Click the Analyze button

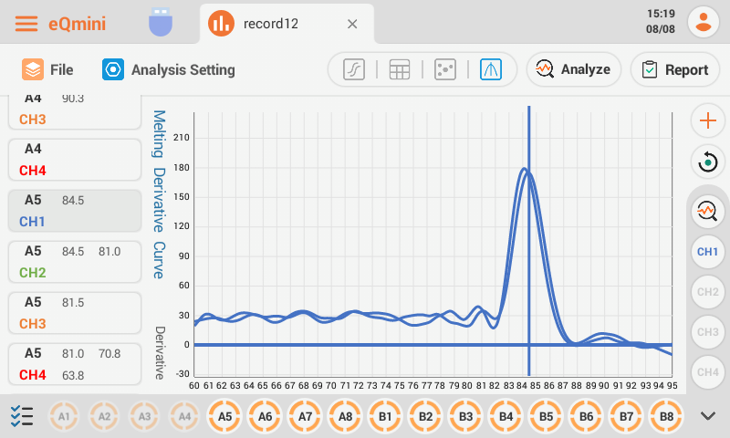[573, 69]
